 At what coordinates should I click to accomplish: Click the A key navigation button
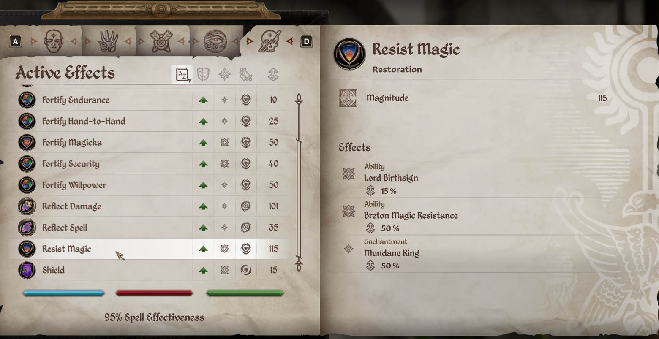(15, 41)
